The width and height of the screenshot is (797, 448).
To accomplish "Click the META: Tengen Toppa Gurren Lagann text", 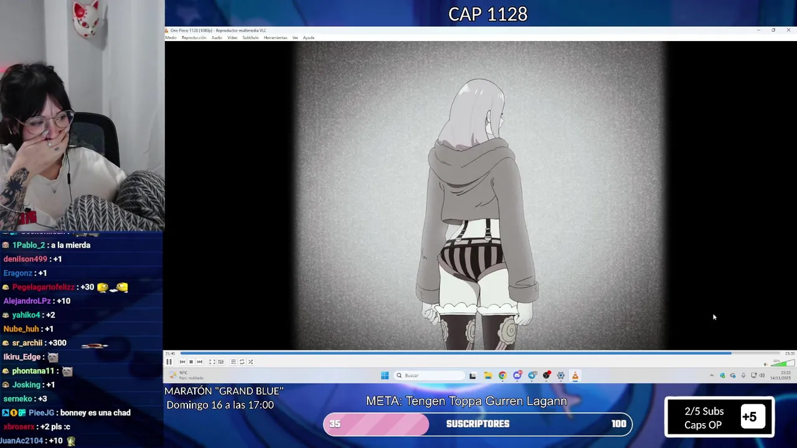I will 466,401.
